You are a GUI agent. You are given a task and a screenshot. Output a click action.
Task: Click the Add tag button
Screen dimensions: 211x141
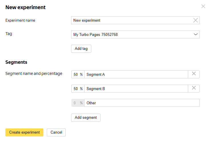tap(81, 49)
